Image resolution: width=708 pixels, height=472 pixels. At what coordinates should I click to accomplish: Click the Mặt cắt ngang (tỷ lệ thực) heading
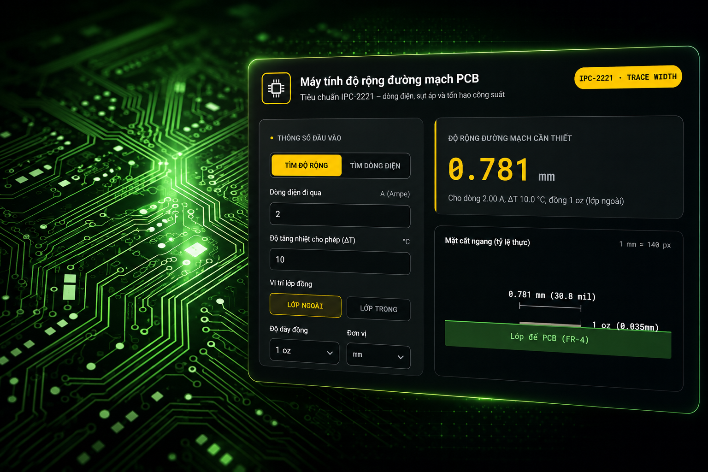pyautogui.click(x=487, y=242)
